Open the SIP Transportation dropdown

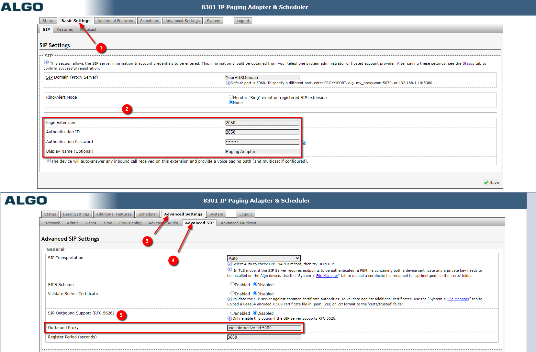click(x=264, y=258)
